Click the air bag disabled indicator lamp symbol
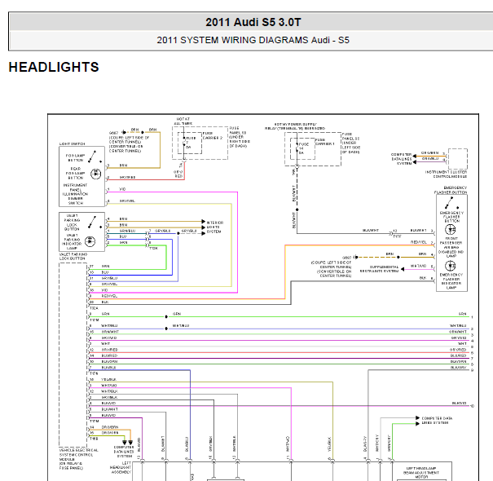493x481 pixels. pyautogui.click(x=451, y=230)
